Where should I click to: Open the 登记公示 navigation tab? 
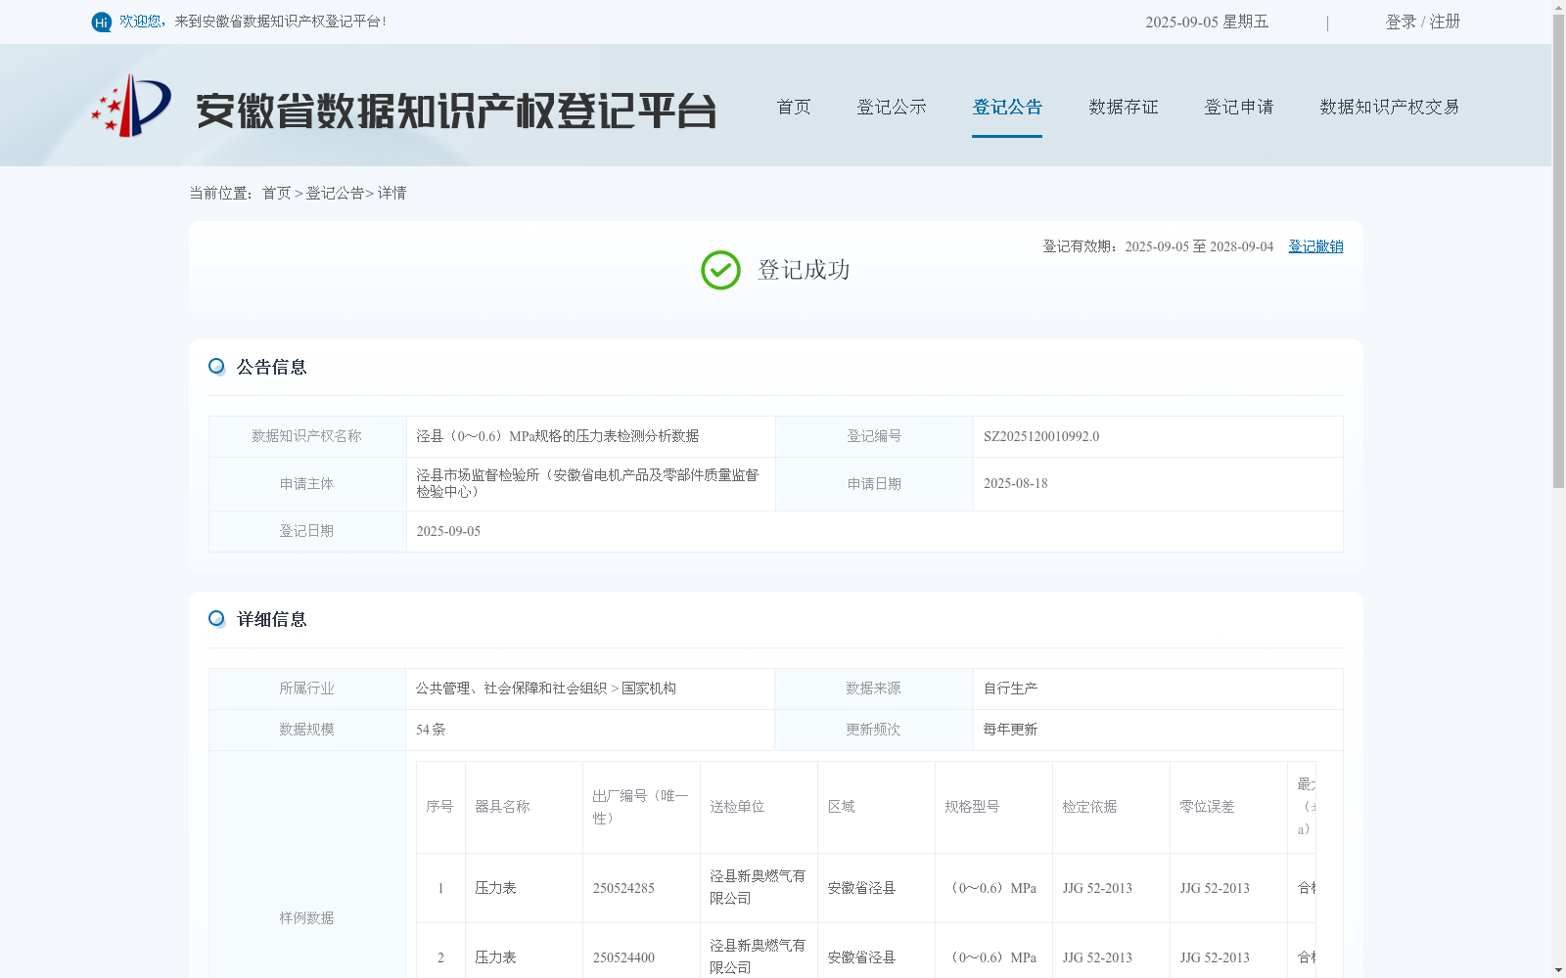pos(892,107)
